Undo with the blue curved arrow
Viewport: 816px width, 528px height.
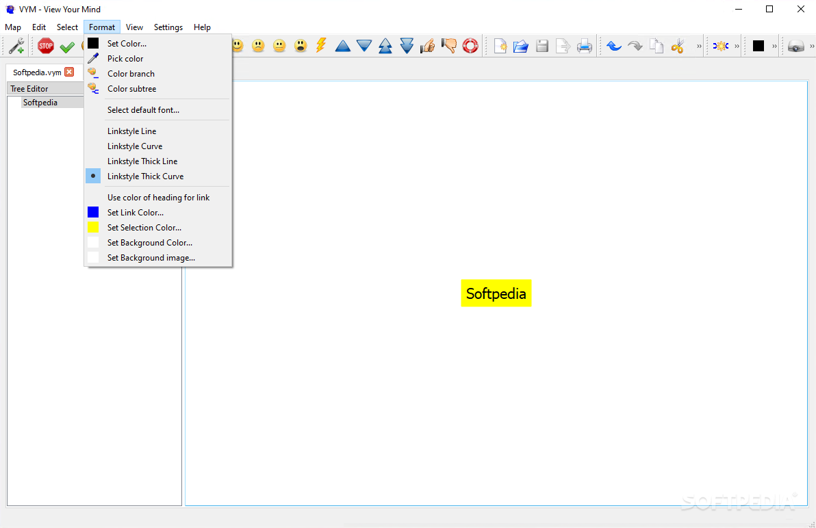point(614,47)
